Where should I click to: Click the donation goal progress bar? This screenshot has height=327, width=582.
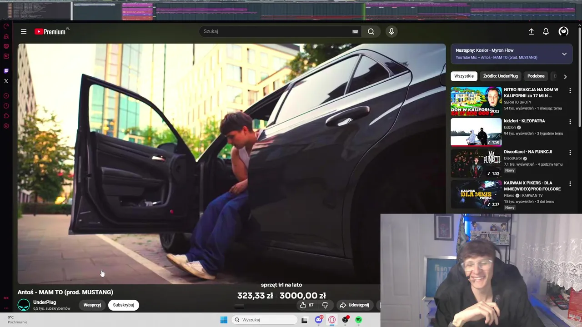click(281, 307)
